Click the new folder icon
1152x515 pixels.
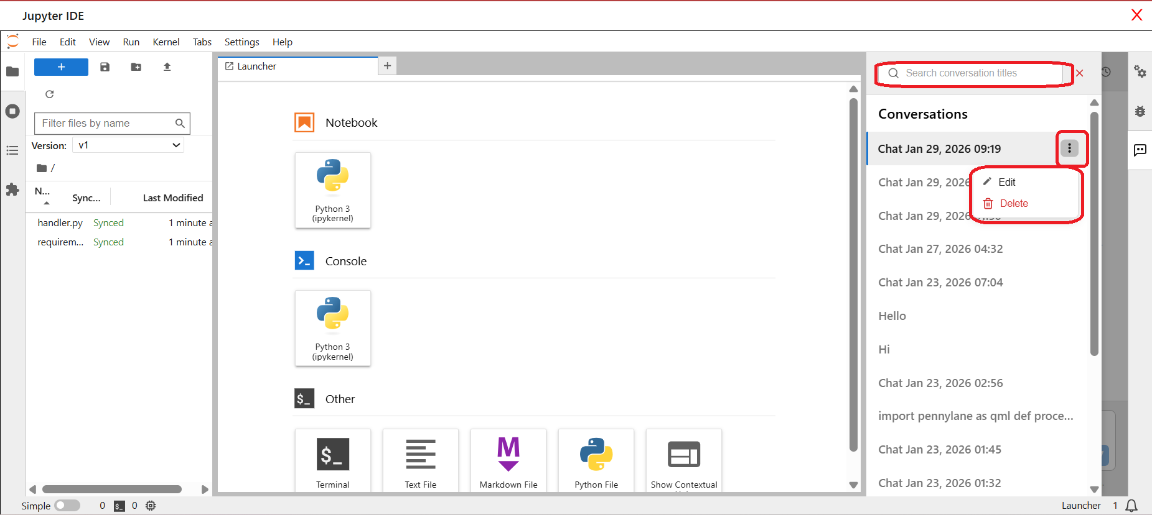click(136, 67)
